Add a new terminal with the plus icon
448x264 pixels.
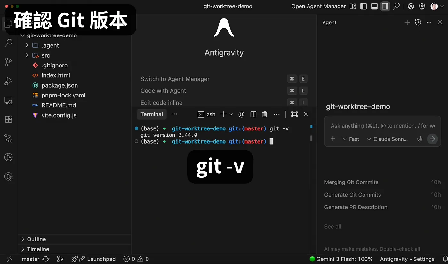pos(223,114)
